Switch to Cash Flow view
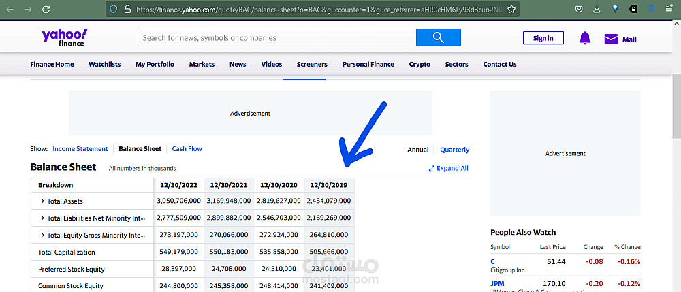 point(187,149)
